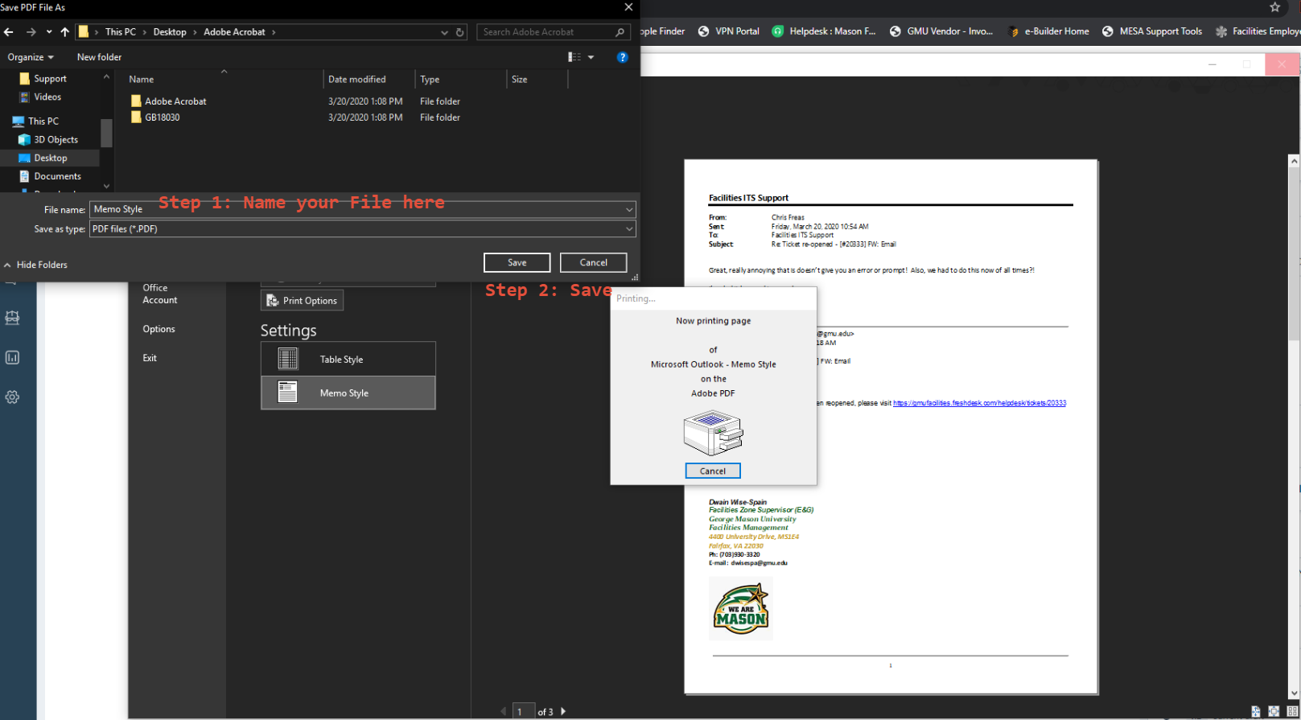Sort files by Date modified column

tap(356, 80)
